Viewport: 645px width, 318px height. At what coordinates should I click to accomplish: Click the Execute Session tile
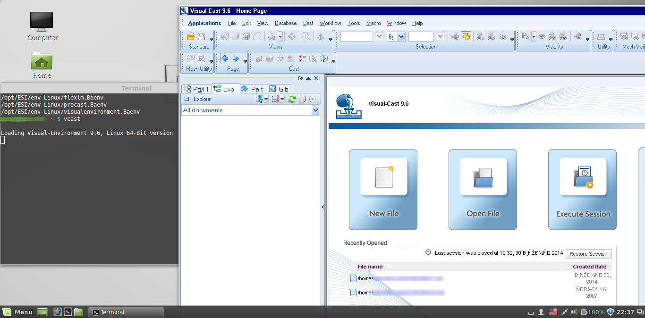click(582, 190)
